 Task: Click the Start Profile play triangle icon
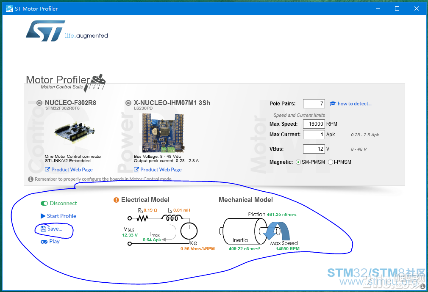point(43,216)
